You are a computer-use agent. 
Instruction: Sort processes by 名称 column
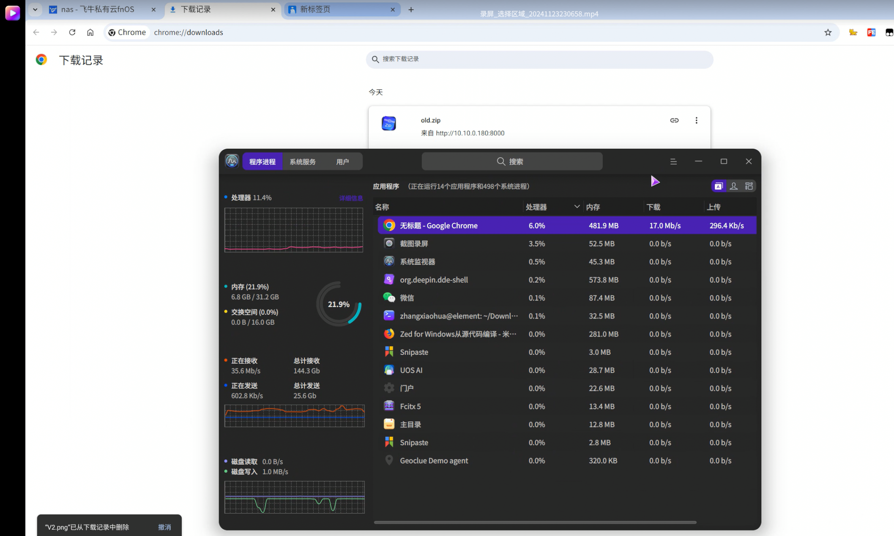pyautogui.click(x=448, y=207)
